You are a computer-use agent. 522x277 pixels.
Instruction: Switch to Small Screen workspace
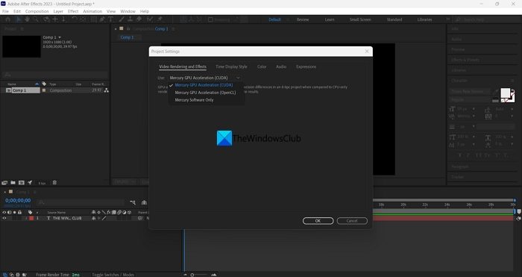360,19
